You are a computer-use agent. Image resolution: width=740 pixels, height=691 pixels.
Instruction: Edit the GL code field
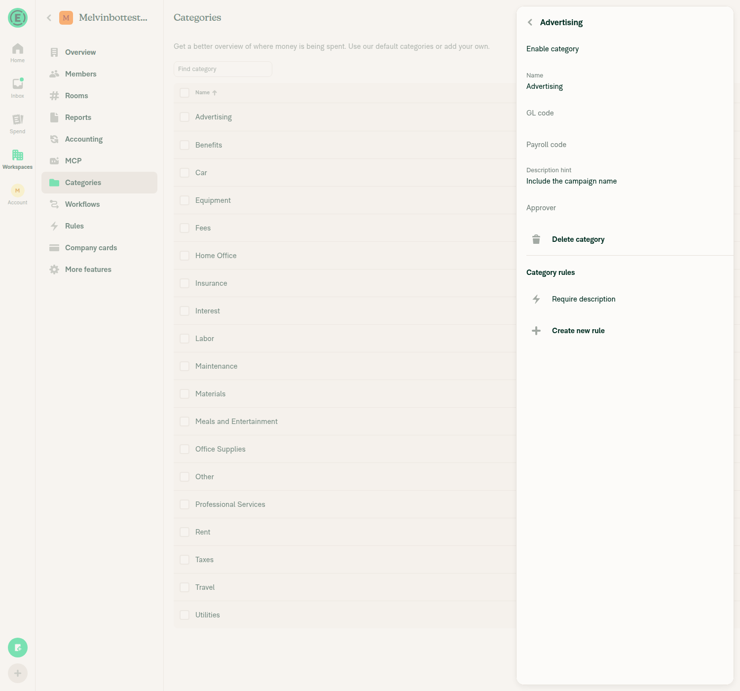(x=625, y=113)
